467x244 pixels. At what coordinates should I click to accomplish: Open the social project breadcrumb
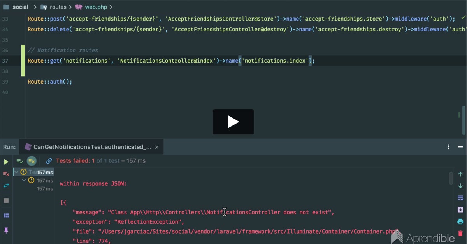pyautogui.click(x=15, y=7)
